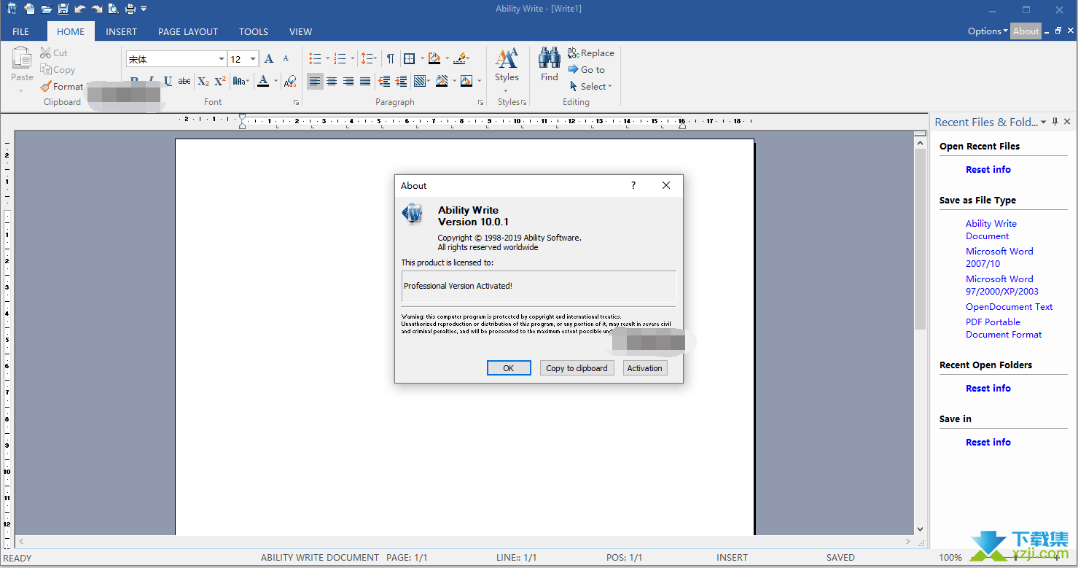Choose the OpenDocument Text file type link
Screen dimensions: 1078x568
[1009, 307]
